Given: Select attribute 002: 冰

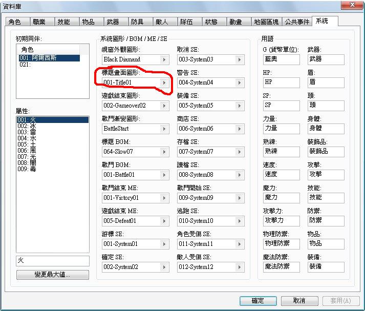Looking at the screenshot, I should (53, 126).
